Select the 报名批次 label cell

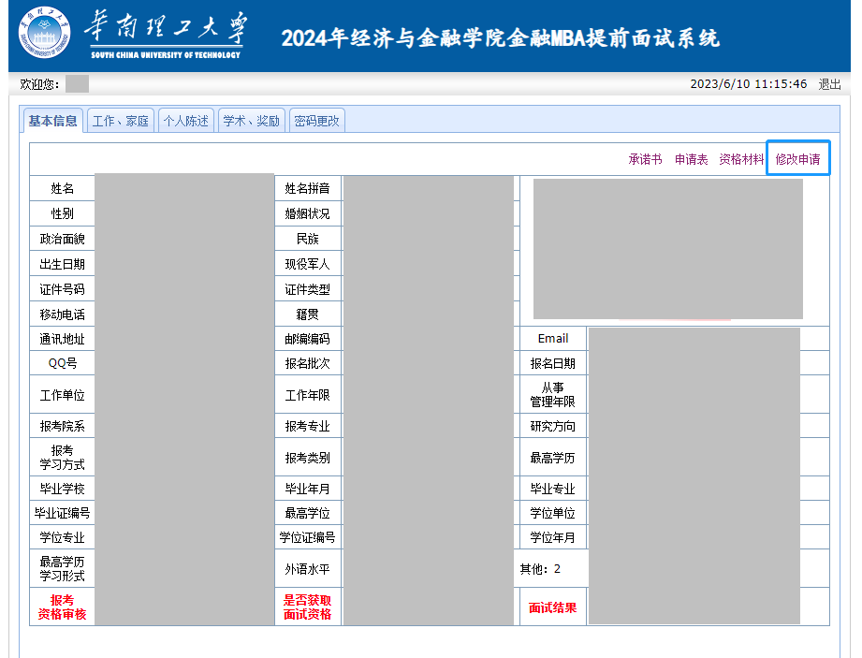click(307, 363)
